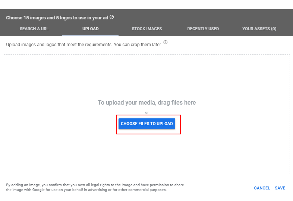Go to the Recently Used tab
The width and height of the screenshot is (293, 201).
pyautogui.click(x=203, y=29)
